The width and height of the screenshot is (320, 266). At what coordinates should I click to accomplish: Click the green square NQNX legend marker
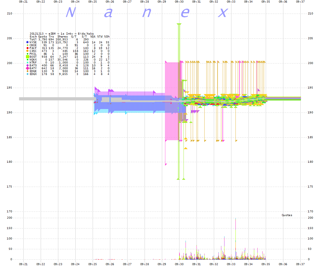(x=27, y=59)
